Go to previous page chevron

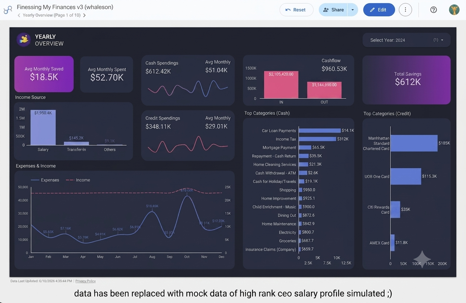click(x=19, y=15)
